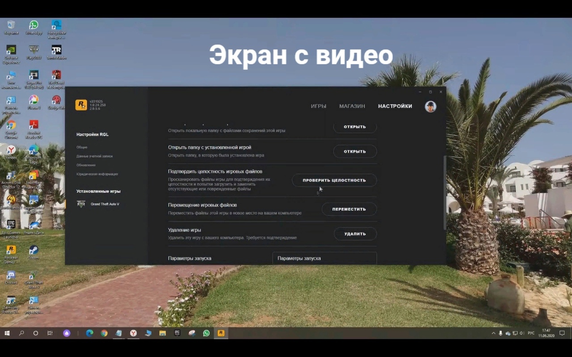The height and width of the screenshot is (357, 572).
Task: Open Yandex browser desktop shortcut
Action: pyautogui.click(x=11, y=152)
